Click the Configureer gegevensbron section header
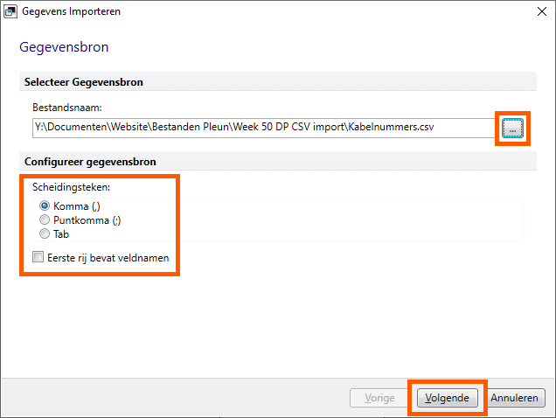Viewport: 556px width, 418px height. pyautogui.click(x=278, y=162)
